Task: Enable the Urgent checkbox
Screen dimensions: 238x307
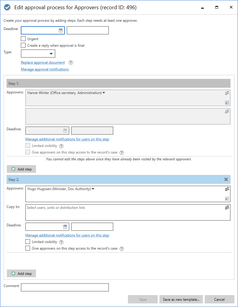Action: pos(23,39)
